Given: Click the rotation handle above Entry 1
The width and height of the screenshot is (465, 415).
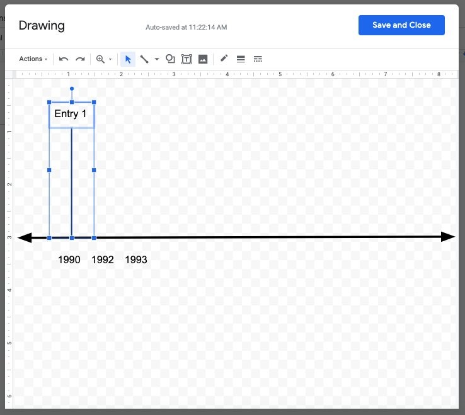Looking at the screenshot, I should coord(72,89).
